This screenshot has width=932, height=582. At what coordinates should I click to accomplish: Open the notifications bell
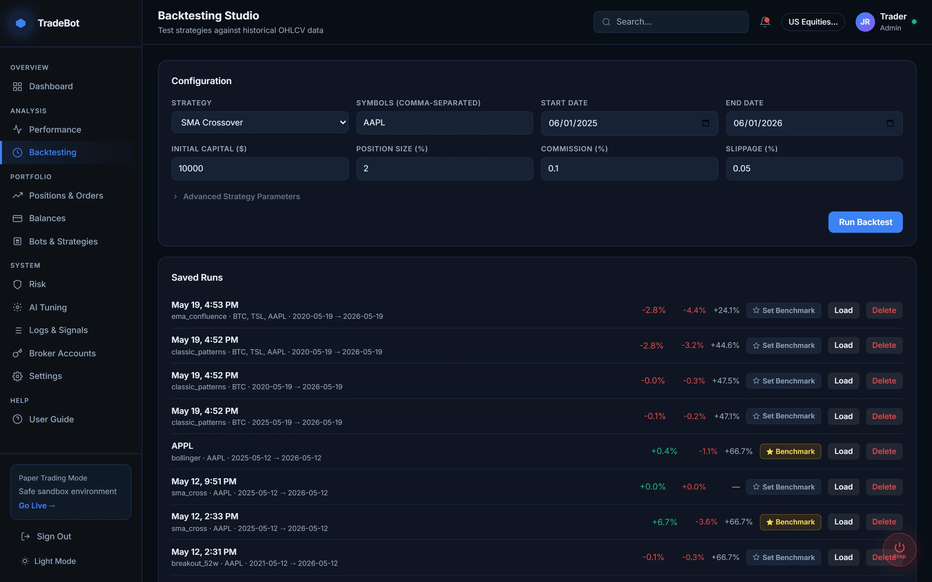coord(765,22)
